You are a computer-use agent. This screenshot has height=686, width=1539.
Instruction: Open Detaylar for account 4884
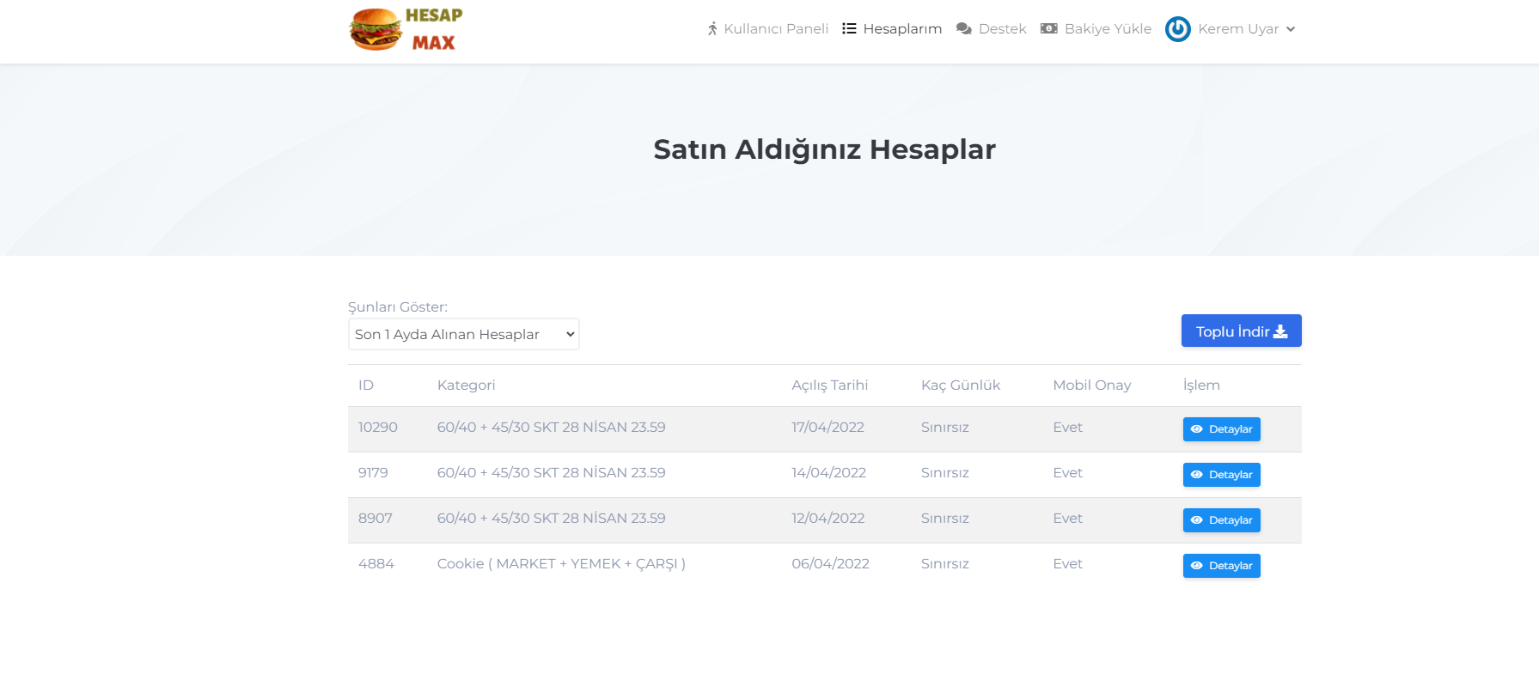click(x=1222, y=566)
